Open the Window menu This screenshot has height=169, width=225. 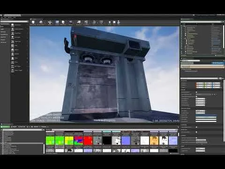(10, 17)
